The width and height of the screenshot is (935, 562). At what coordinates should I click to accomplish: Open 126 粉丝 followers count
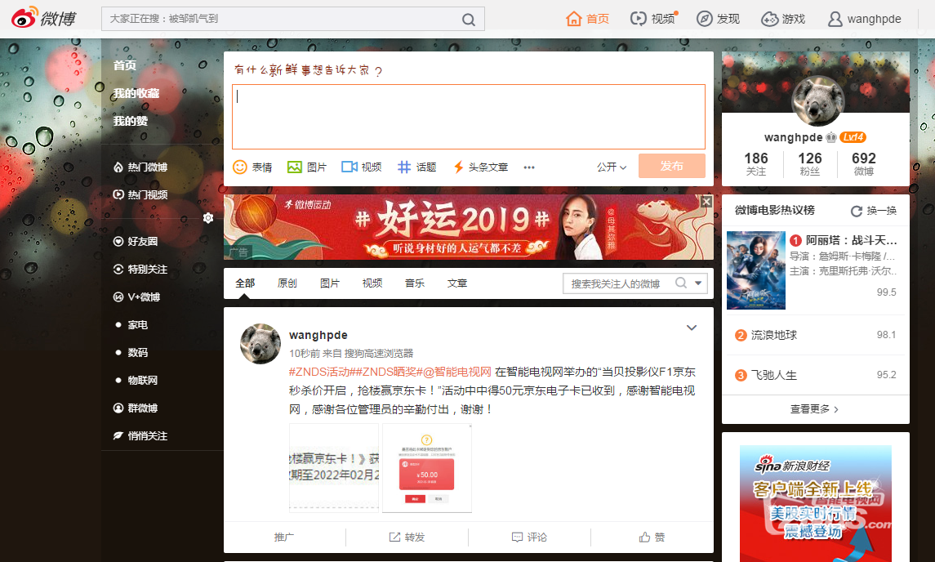point(810,163)
